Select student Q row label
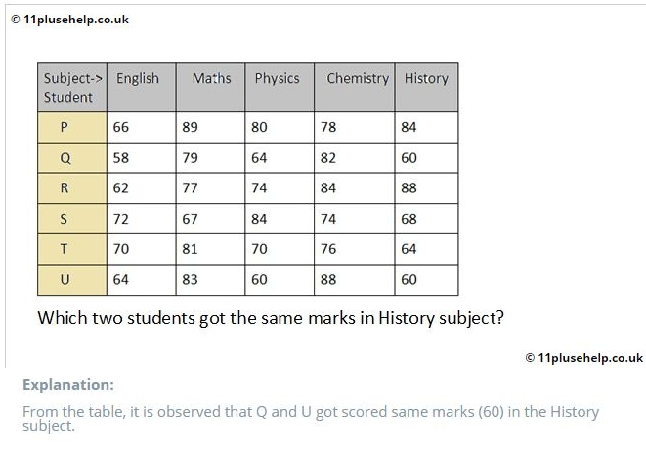 point(72,158)
